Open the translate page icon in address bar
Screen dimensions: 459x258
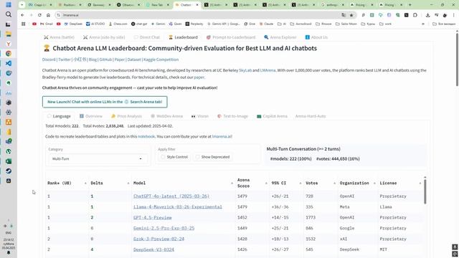[x=344, y=15]
